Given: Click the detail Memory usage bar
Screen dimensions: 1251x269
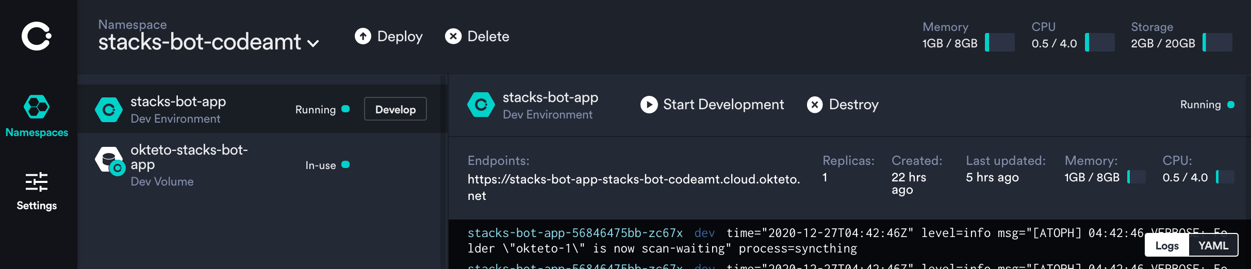Looking at the screenshot, I should click(1137, 177).
